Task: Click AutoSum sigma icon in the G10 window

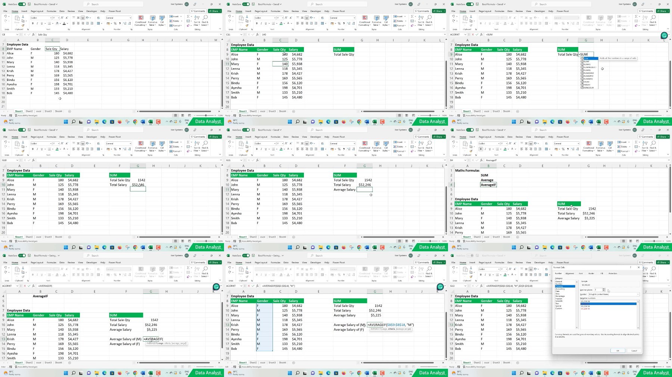Action: point(188,142)
